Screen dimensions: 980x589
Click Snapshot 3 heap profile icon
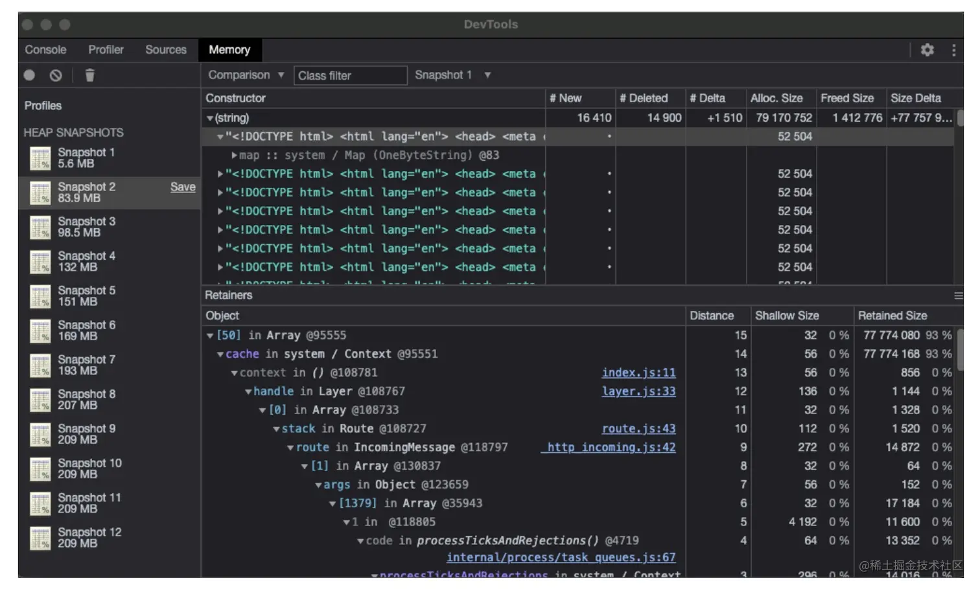40,227
